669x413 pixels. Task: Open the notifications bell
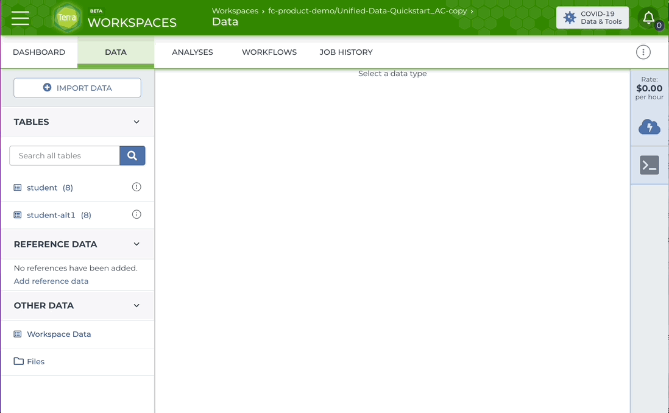pyautogui.click(x=648, y=18)
